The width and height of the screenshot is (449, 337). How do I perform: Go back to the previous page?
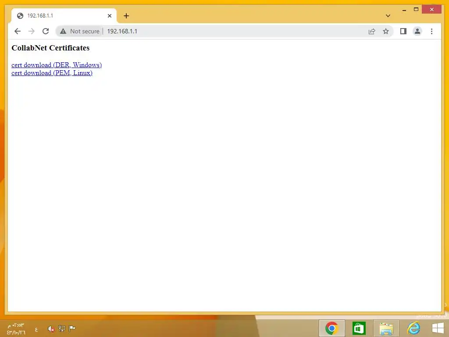click(x=18, y=31)
